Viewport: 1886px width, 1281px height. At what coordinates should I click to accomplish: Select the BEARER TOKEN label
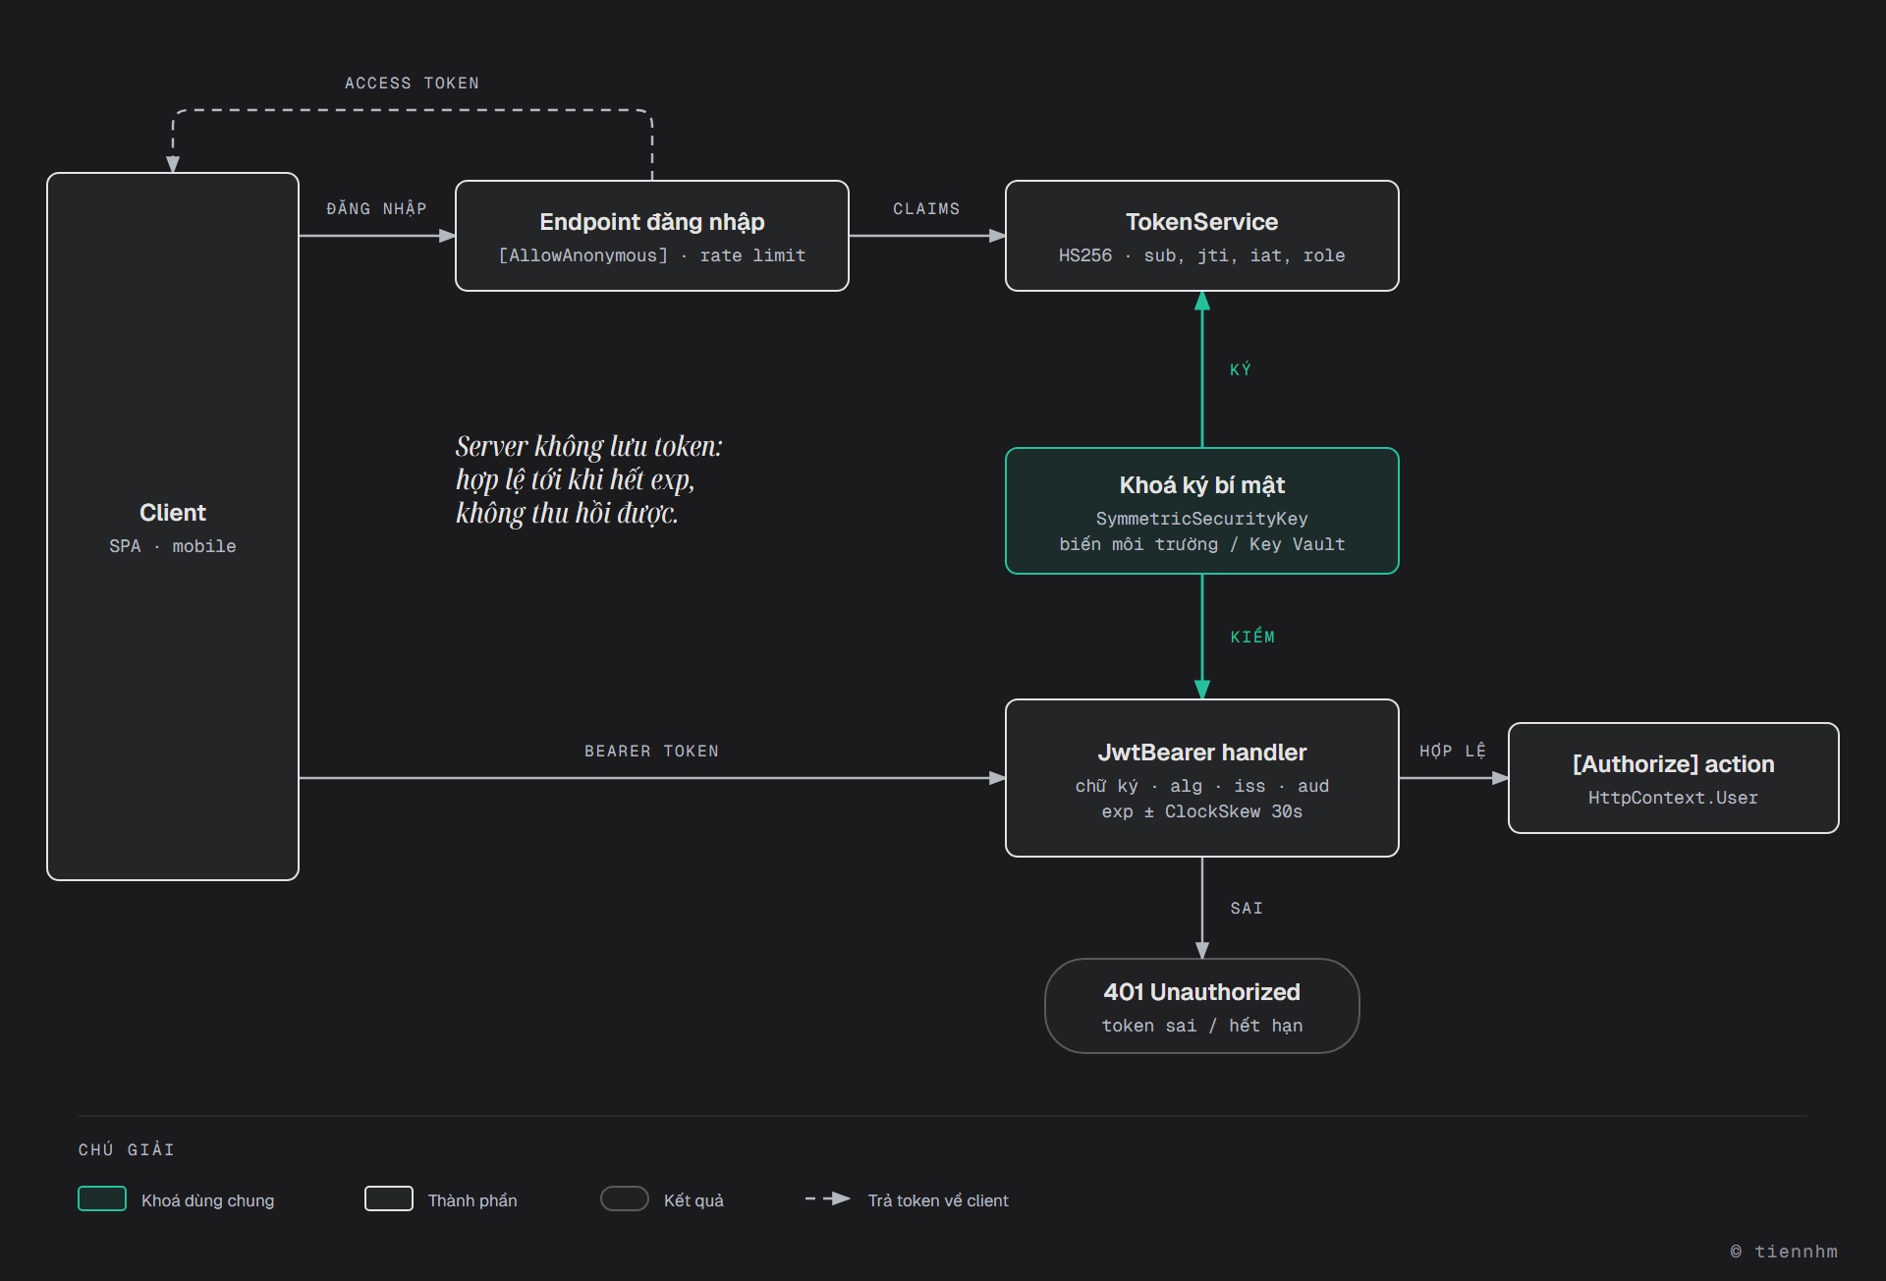[x=652, y=752]
